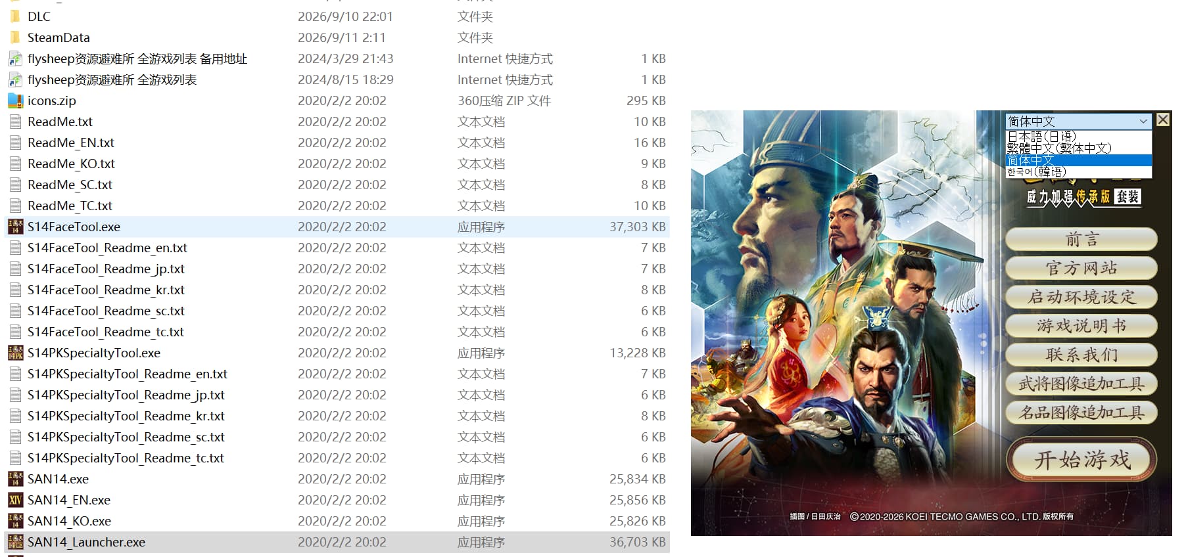Click the ReadMe_EN.txt document icon

click(15, 143)
